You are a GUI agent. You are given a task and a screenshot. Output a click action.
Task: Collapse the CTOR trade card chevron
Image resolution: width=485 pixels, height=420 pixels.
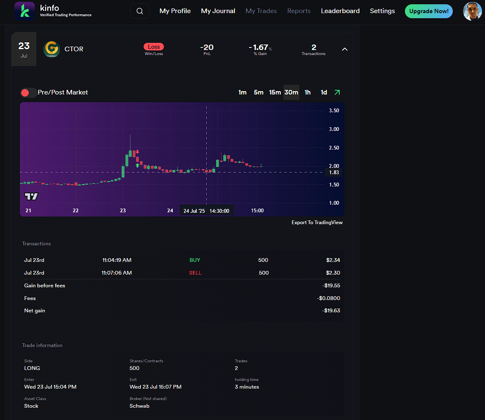coord(345,49)
